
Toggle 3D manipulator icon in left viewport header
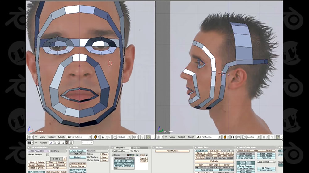(x=109, y=137)
